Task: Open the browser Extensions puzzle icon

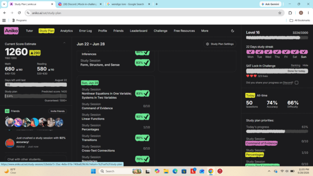Action: (290, 13)
